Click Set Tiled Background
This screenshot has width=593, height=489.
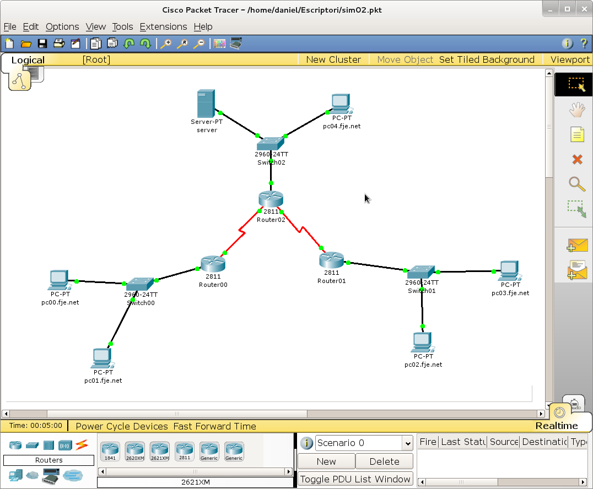(x=487, y=59)
